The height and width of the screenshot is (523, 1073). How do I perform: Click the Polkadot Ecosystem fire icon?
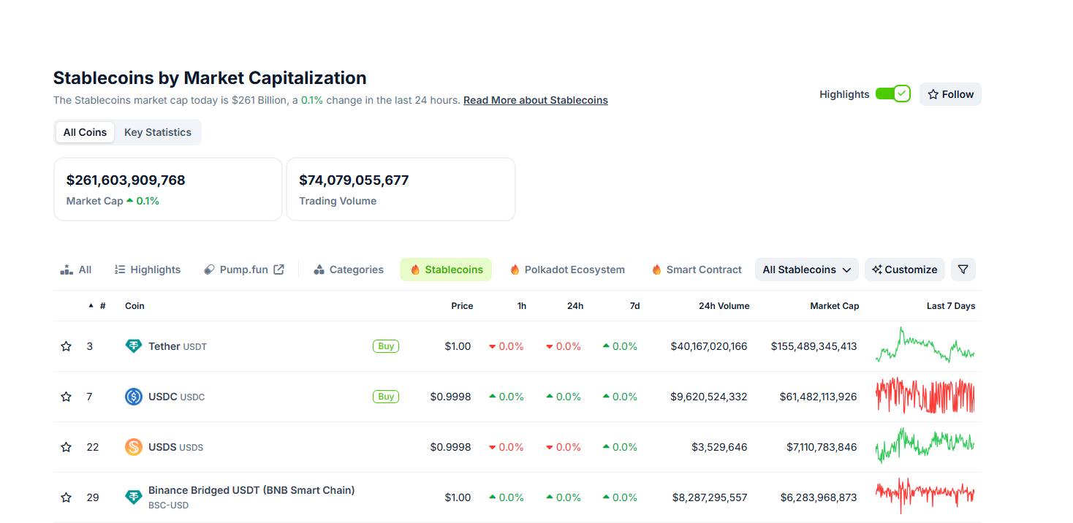(515, 270)
